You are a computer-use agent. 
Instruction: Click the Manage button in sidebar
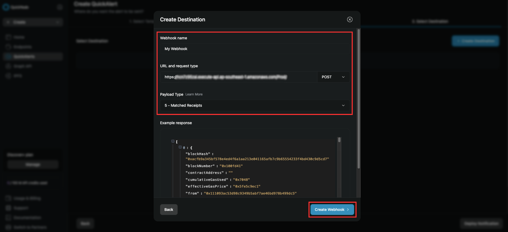[x=33, y=165]
